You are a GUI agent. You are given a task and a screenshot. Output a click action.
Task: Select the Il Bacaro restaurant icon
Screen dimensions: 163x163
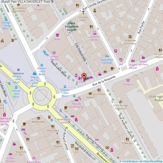coord(127,139)
